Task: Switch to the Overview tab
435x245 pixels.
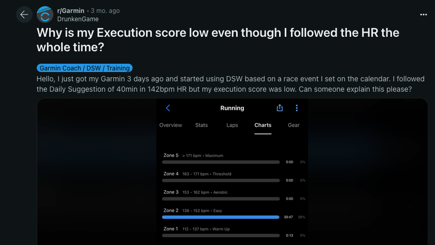Action: click(170, 125)
